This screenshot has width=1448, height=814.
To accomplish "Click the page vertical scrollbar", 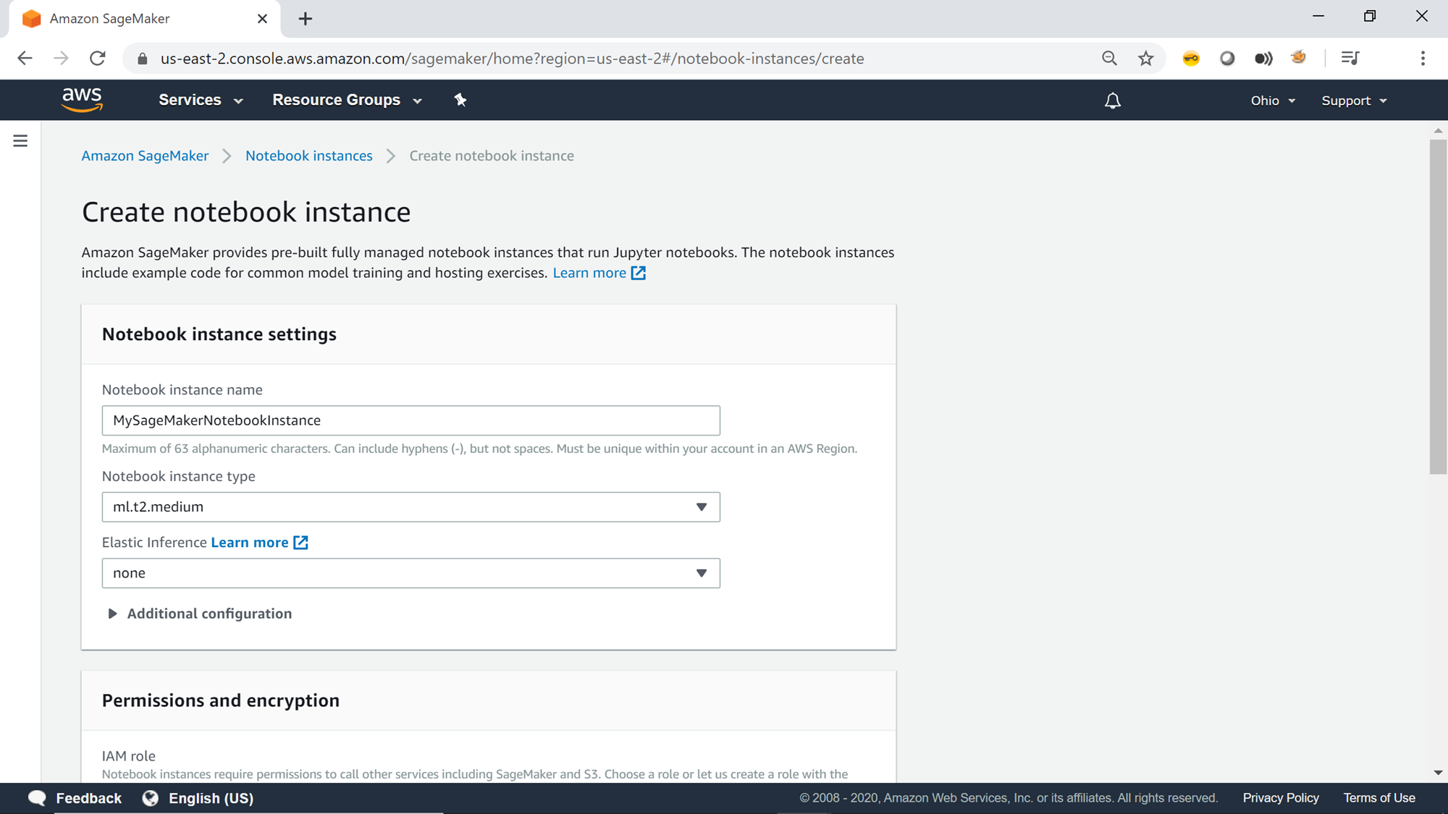I will point(1438,308).
